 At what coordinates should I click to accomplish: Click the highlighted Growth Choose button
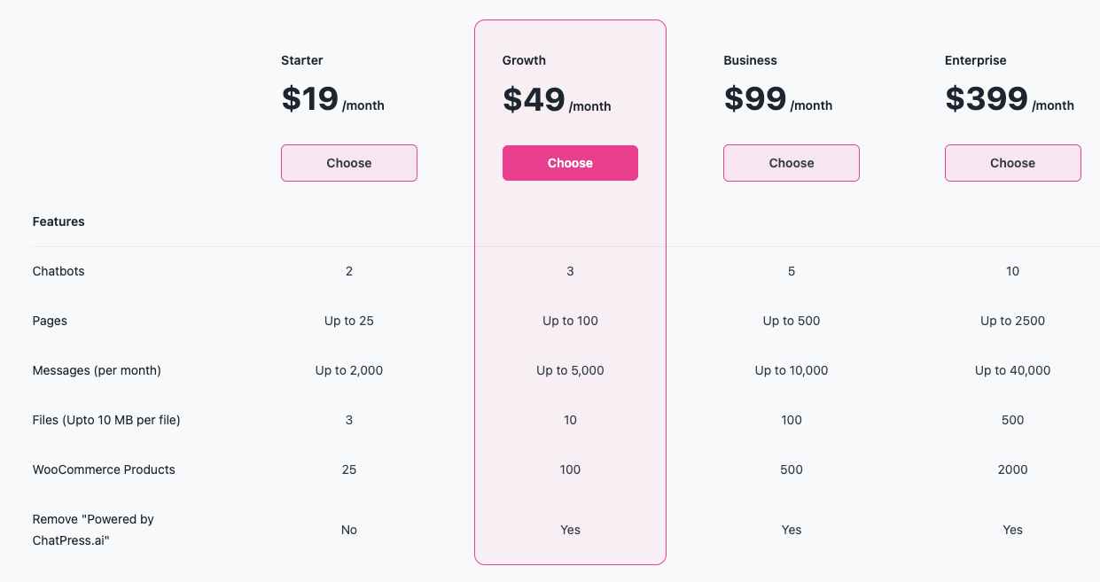(570, 163)
